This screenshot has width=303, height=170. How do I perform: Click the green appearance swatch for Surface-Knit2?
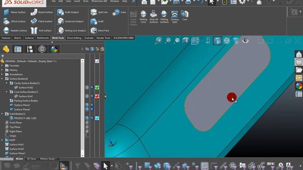coord(97,87)
